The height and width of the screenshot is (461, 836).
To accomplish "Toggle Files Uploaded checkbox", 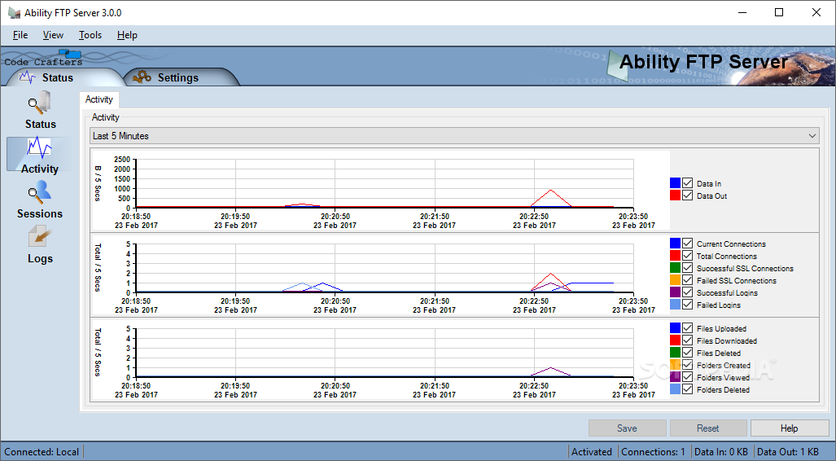I will point(687,328).
